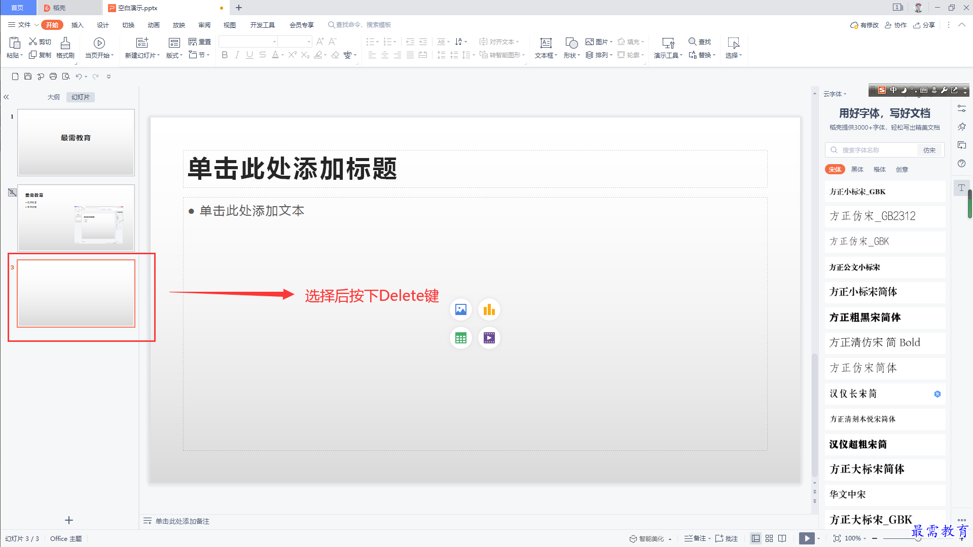Open the Shapes (形状) tool
Image resolution: width=973 pixels, height=547 pixels.
[x=572, y=48]
